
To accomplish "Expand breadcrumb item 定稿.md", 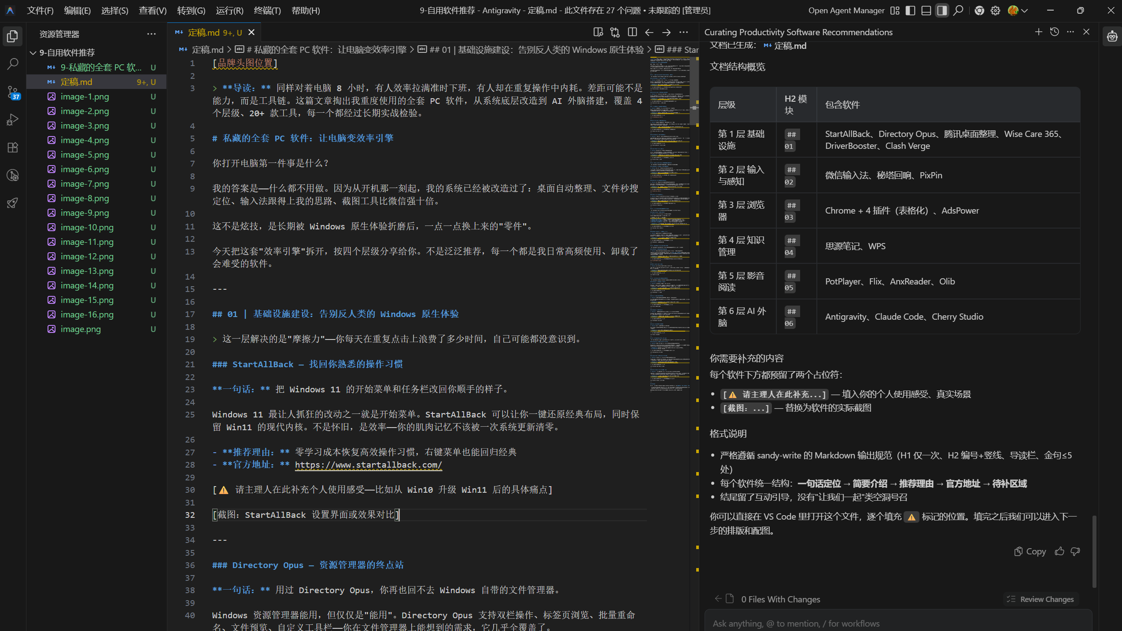I will tap(207, 50).
